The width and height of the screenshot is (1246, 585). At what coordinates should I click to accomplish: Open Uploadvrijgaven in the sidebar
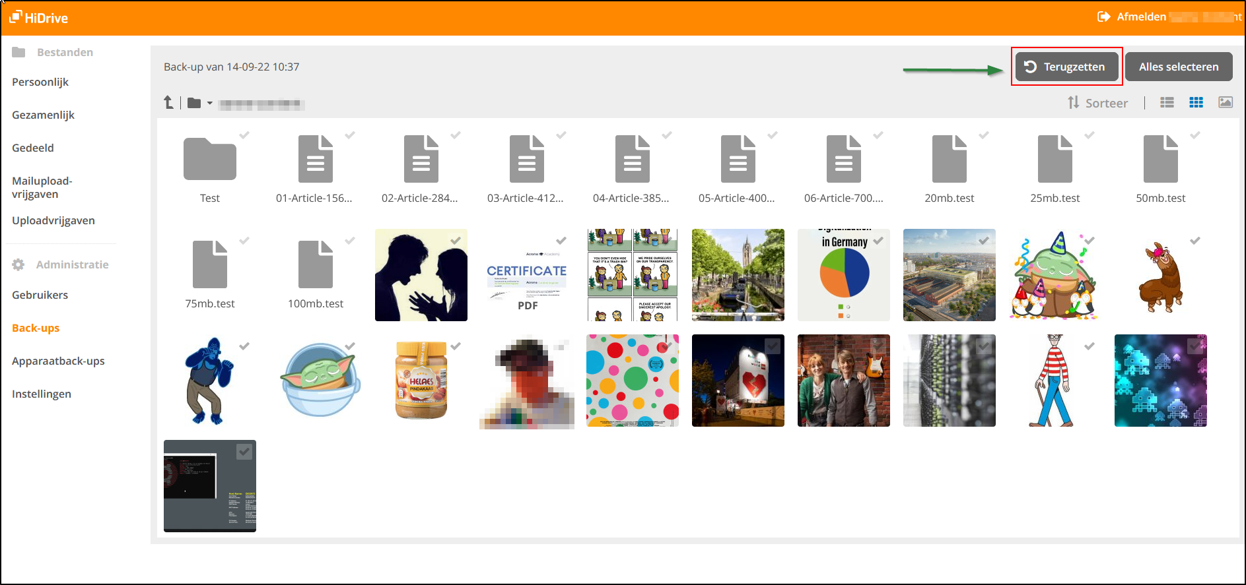click(53, 220)
